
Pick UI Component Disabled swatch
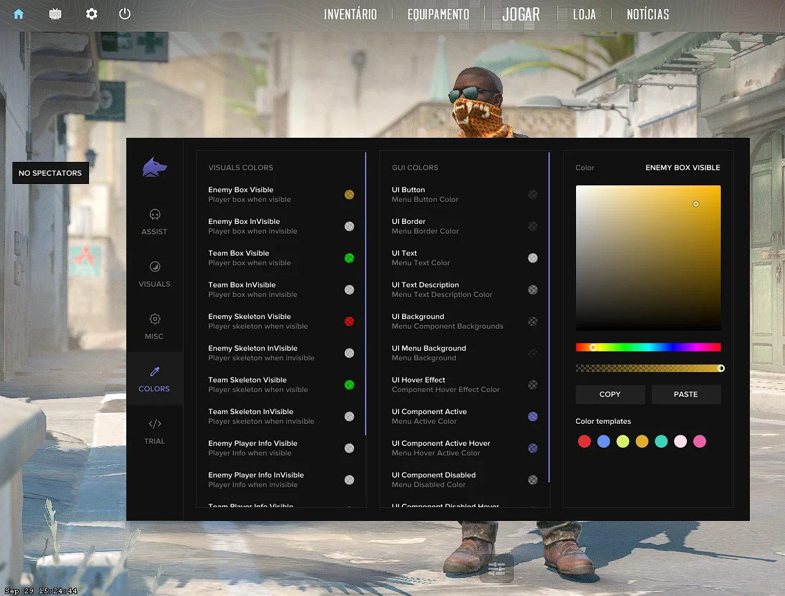(x=533, y=480)
